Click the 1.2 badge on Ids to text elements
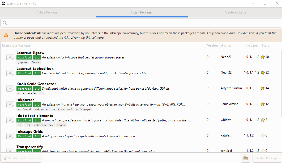282x164 pixels. click(x=37, y=120)
